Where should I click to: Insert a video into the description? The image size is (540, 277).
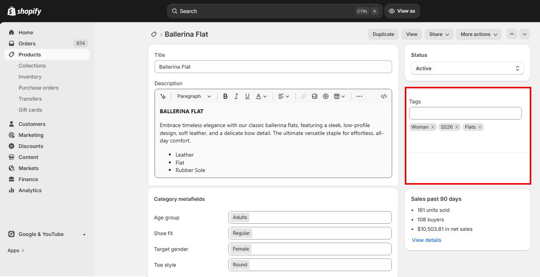pos(326,96)
